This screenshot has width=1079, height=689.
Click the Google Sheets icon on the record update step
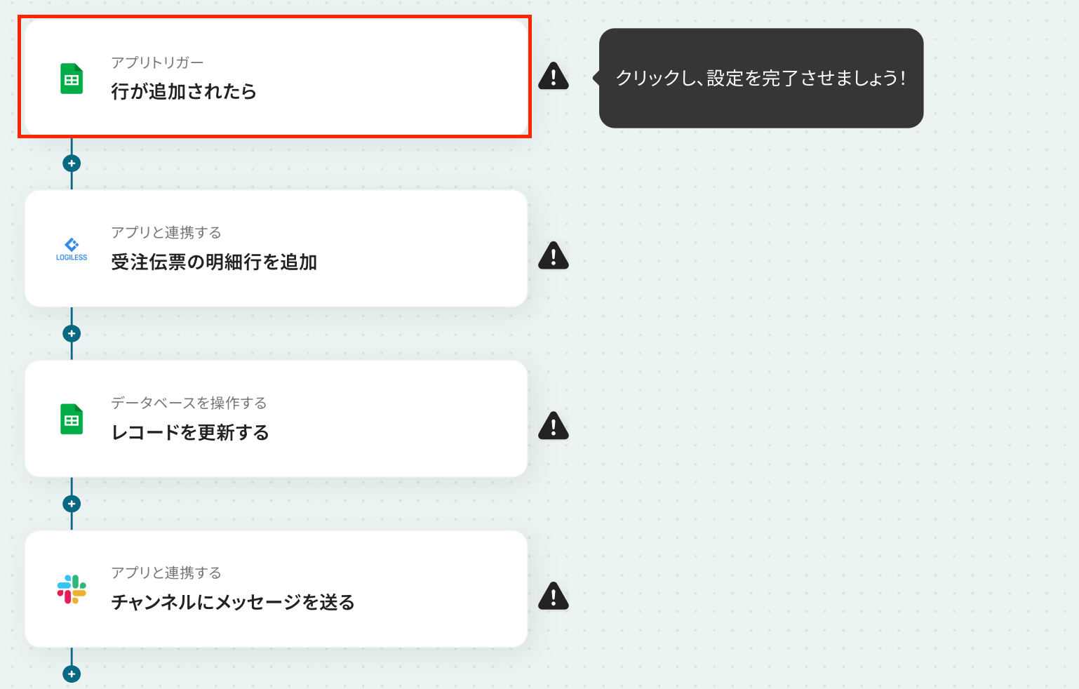72,419
